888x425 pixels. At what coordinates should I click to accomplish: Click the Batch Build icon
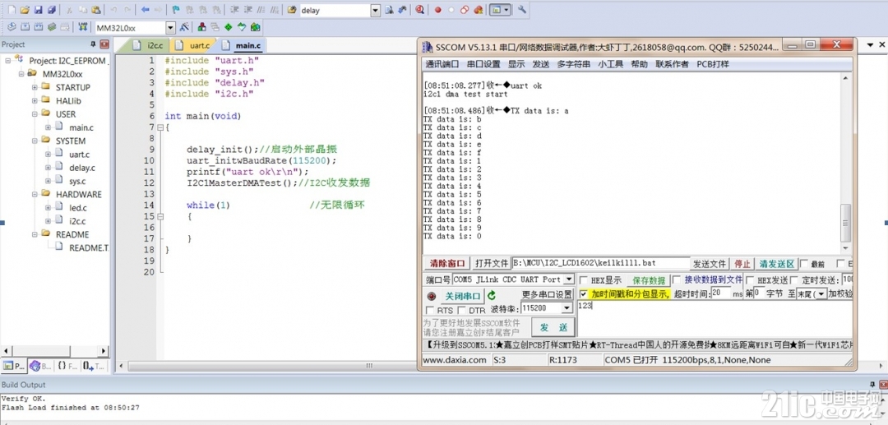coord(52,26)
